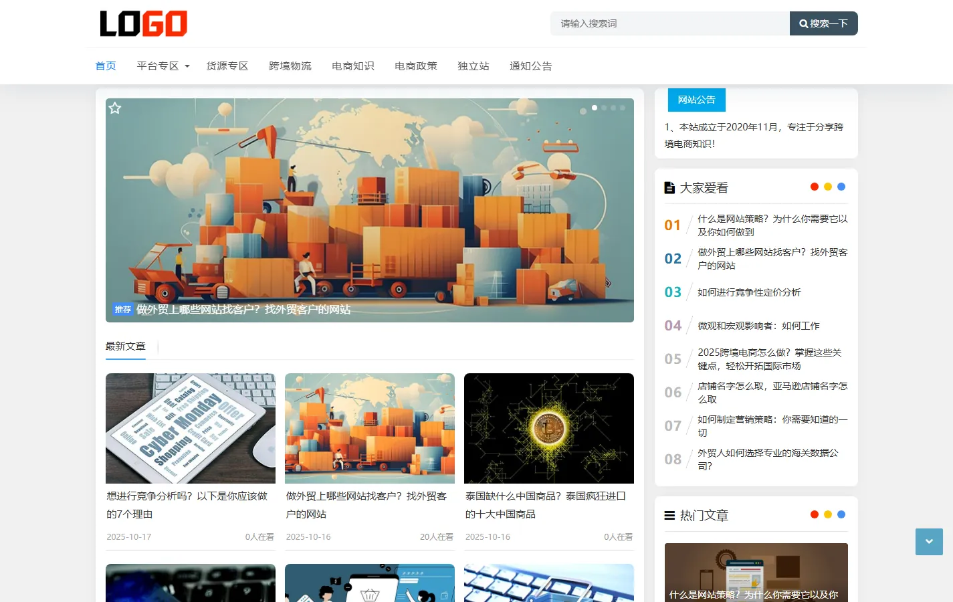
Task: Open the 热门文章 featured image thumbnail
Action: pyautogui.click(x=756, y=573)
